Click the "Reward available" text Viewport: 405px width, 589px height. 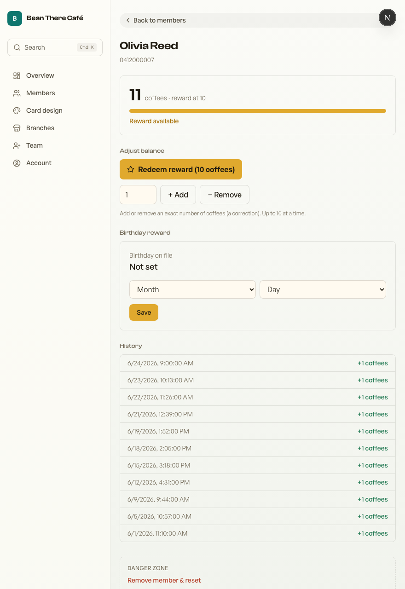(x=154, y=121)
